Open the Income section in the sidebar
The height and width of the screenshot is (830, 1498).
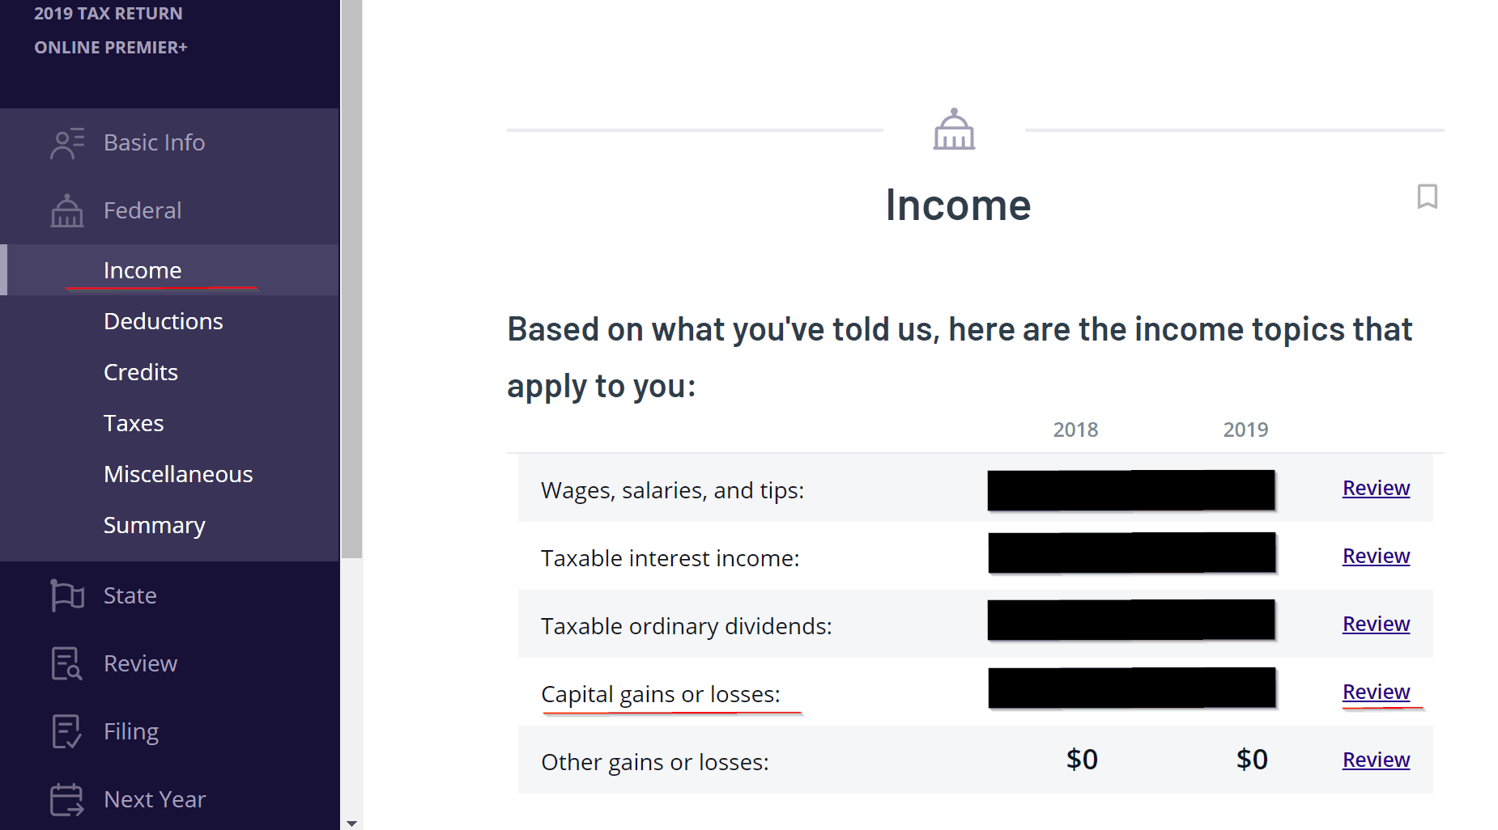pyautogui.click(x=143, y=269)
